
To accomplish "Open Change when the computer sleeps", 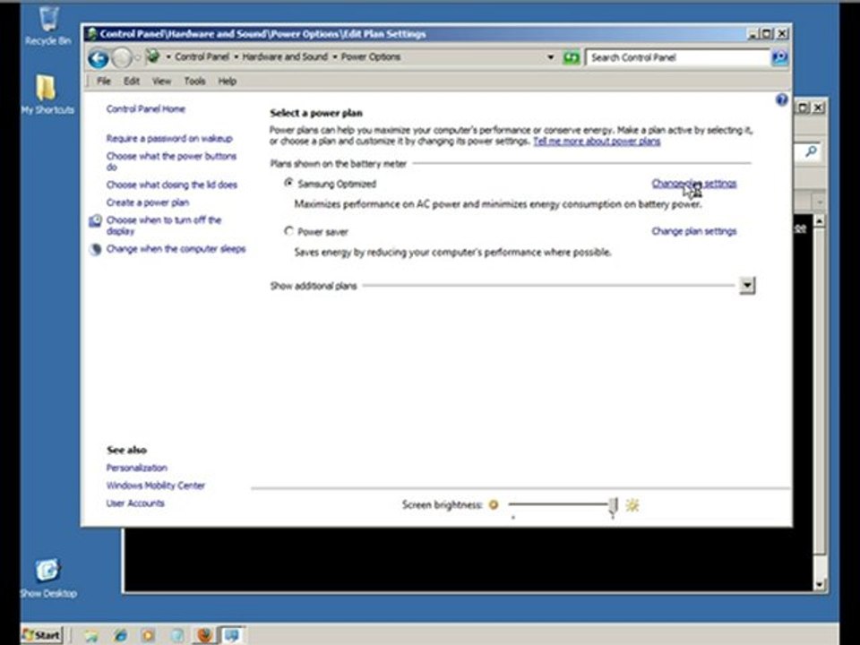I will tap(176, 249).
